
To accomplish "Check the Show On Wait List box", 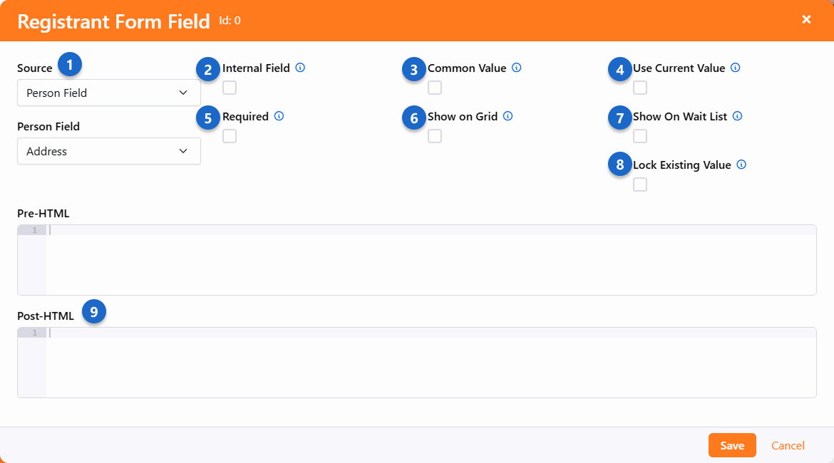I will 640,136.
